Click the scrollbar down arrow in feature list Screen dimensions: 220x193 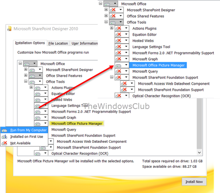199,152
